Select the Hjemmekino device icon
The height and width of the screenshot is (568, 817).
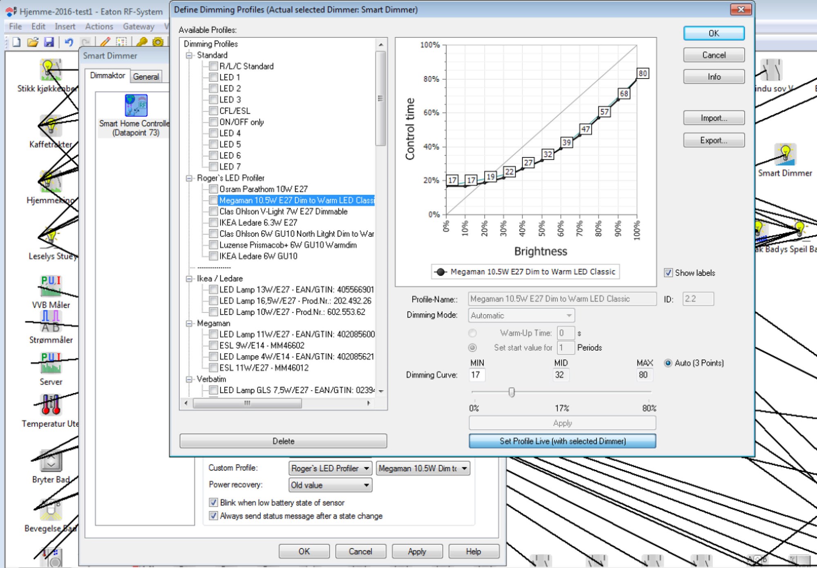pyautogui.click(x=51, y=182)
